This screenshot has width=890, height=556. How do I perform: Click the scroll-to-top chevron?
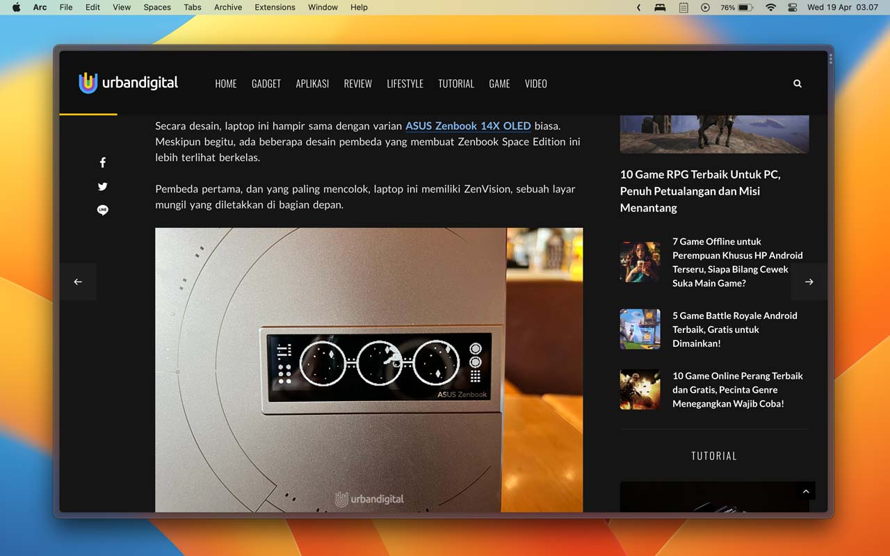[806, 491]
